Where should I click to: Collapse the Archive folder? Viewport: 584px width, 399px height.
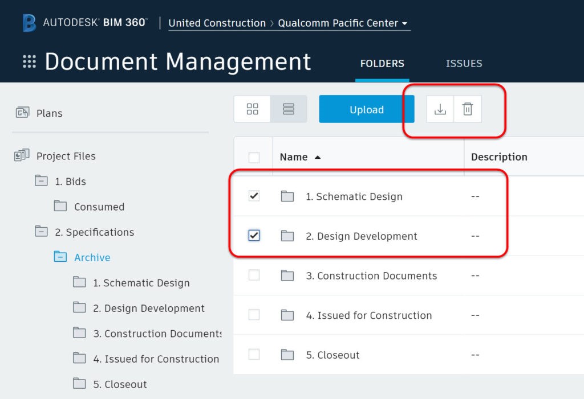60,257
